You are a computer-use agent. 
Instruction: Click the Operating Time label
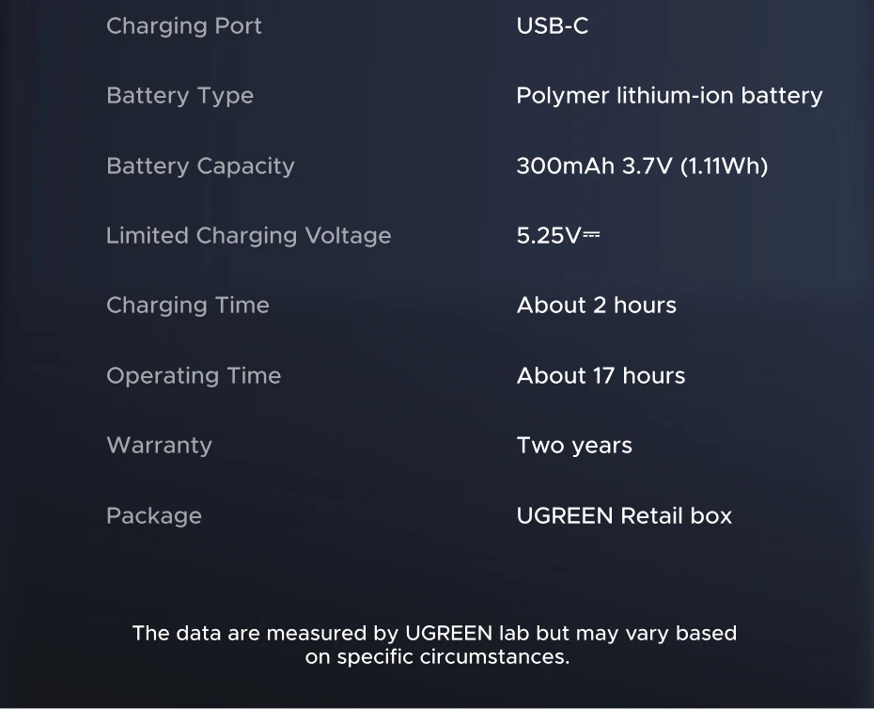click(194, 376)
